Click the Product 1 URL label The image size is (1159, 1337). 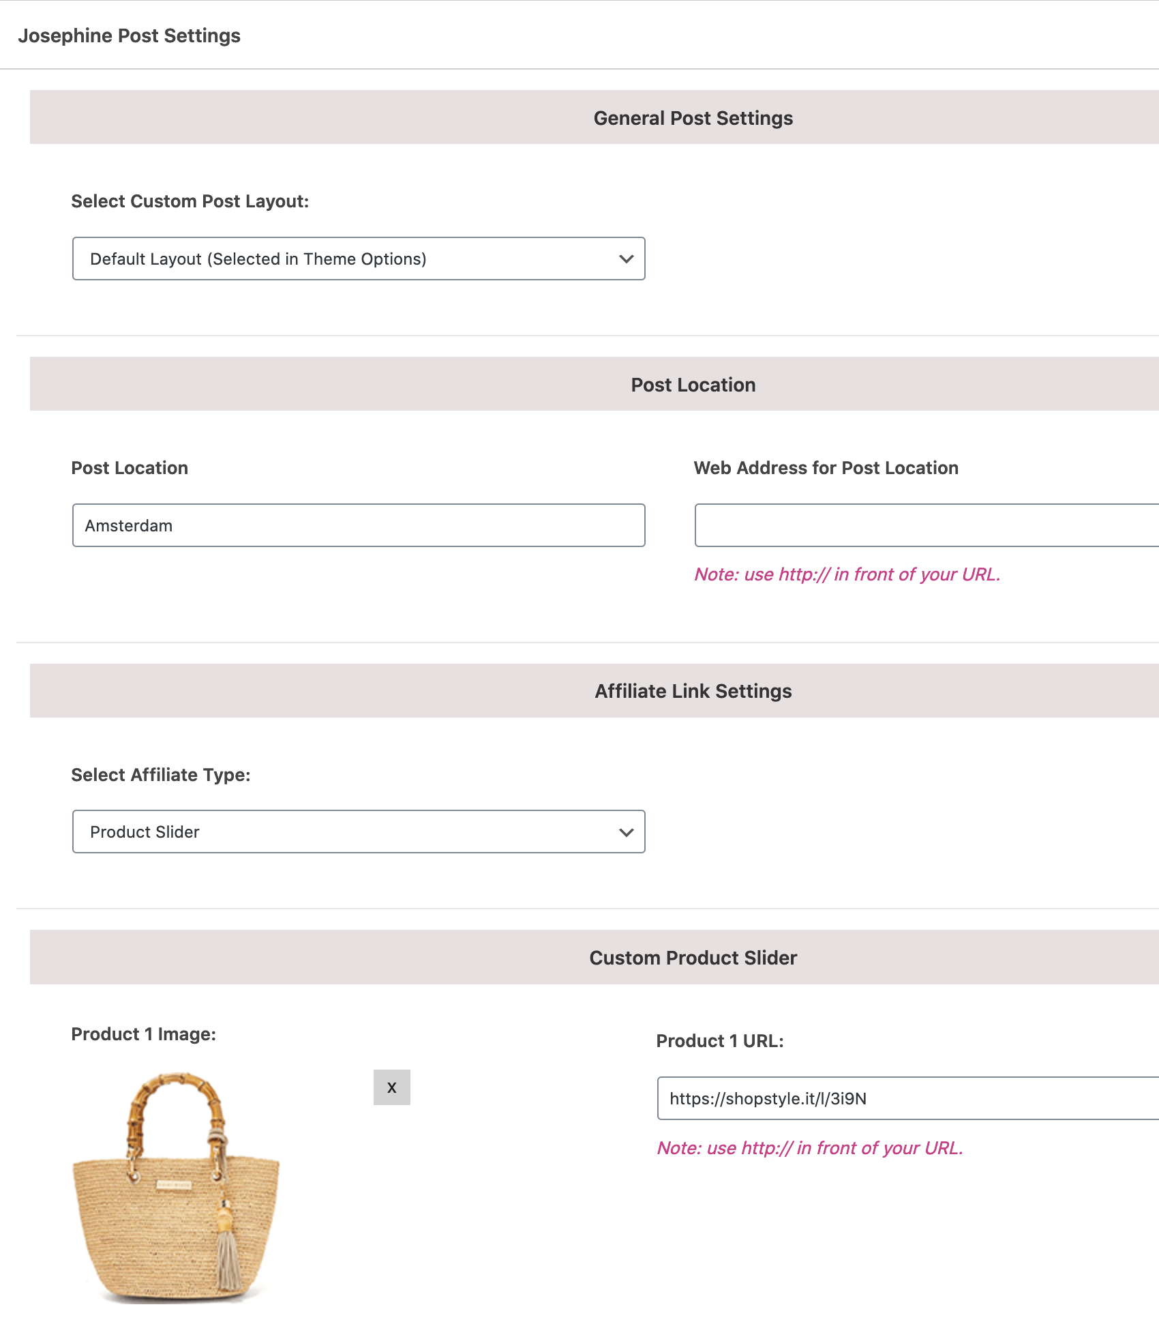pos(720,1041)
